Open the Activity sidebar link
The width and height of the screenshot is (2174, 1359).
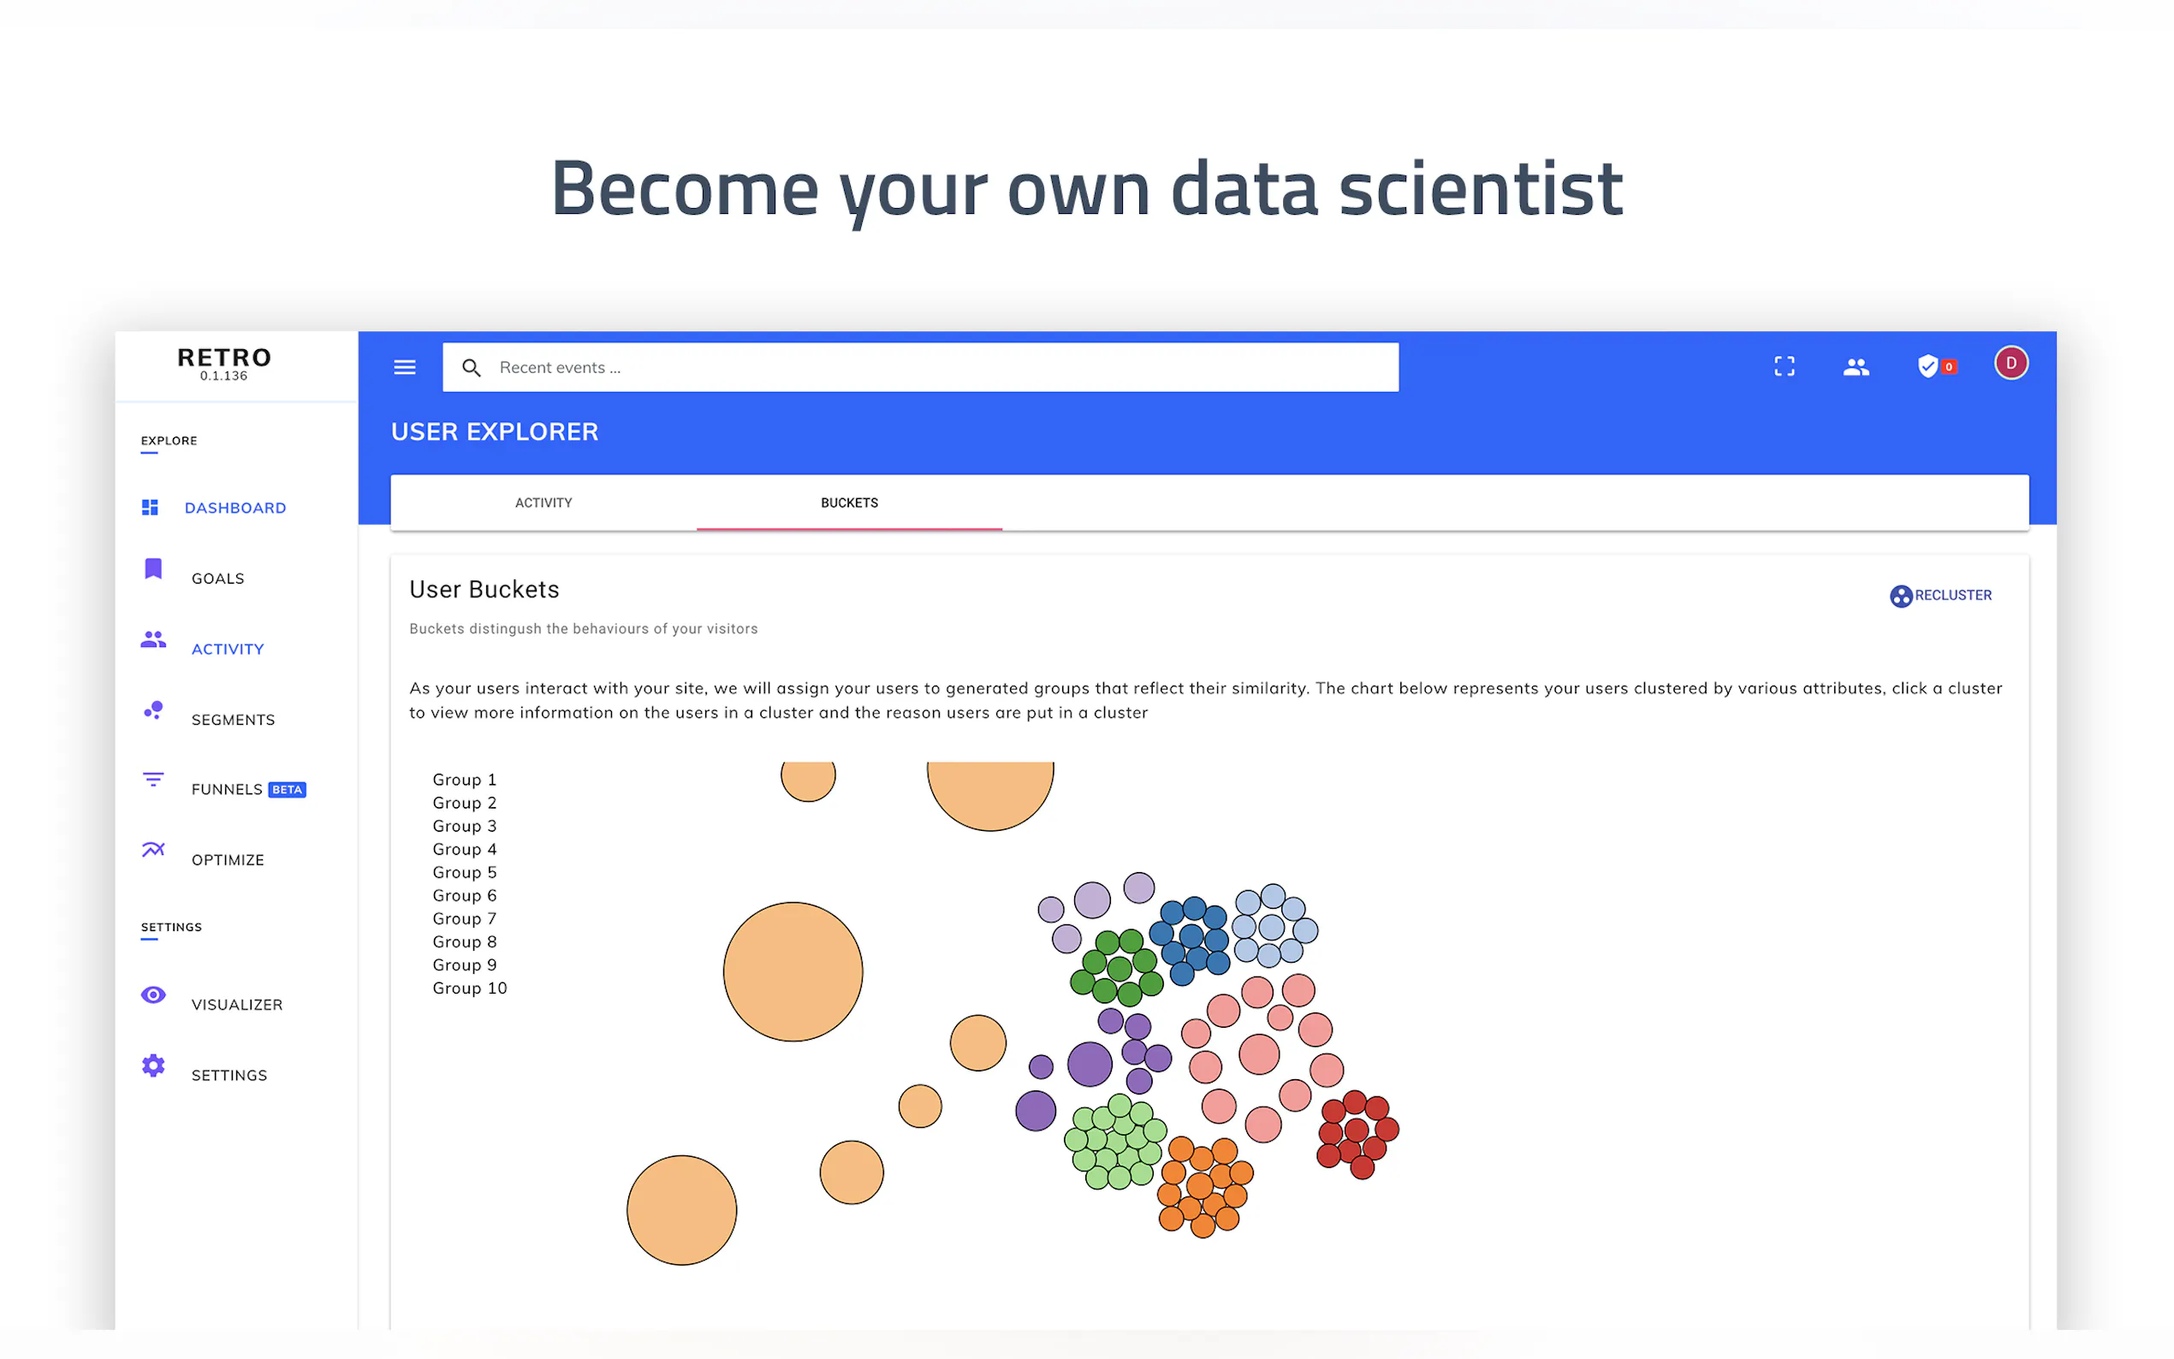(228, 649)
